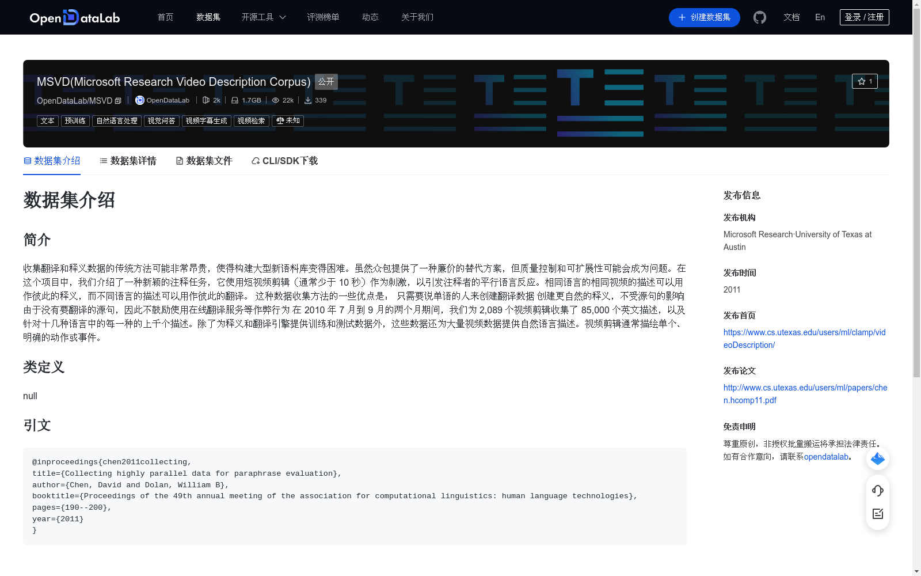Viewport: 921px width, 576px height.
Task: Click the 预训练 tag
Action: click(75, 121)
